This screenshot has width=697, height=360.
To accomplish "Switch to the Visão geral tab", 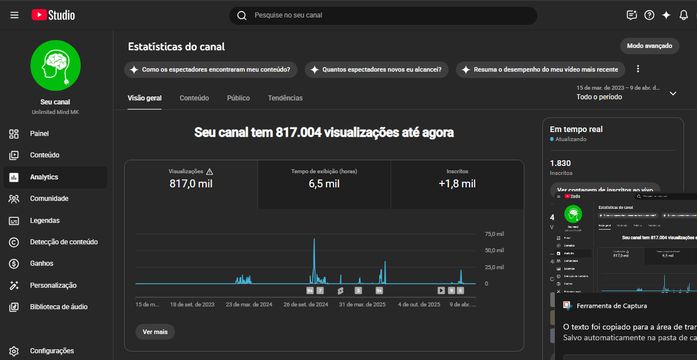I will pos(144,98).
